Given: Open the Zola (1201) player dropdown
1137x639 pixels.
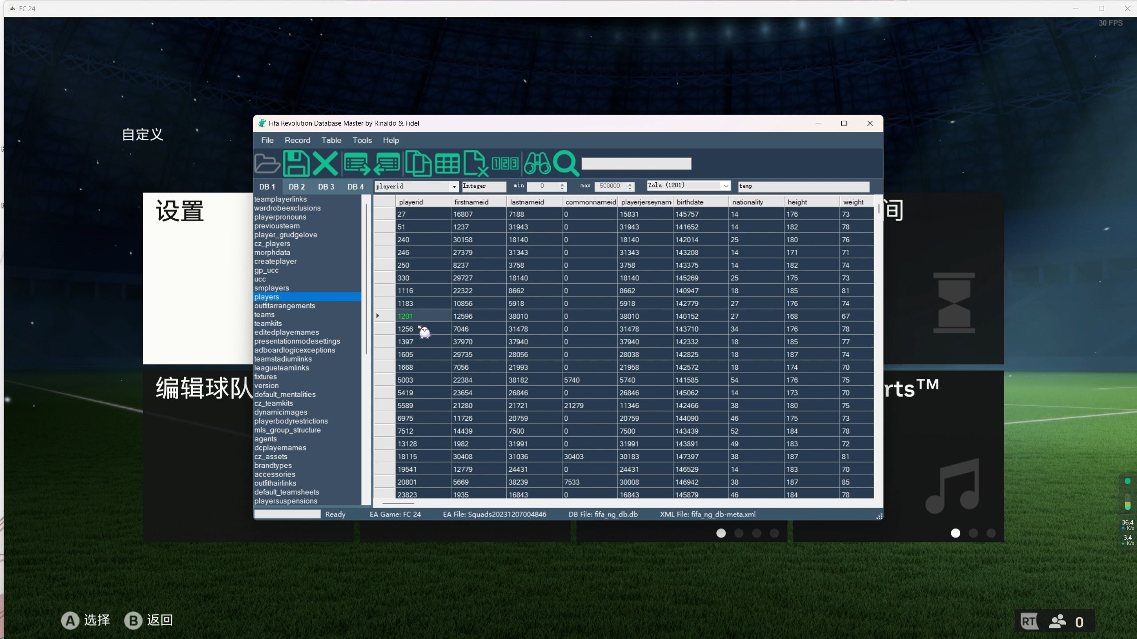Looking at the screenshot, I should 726,185.
